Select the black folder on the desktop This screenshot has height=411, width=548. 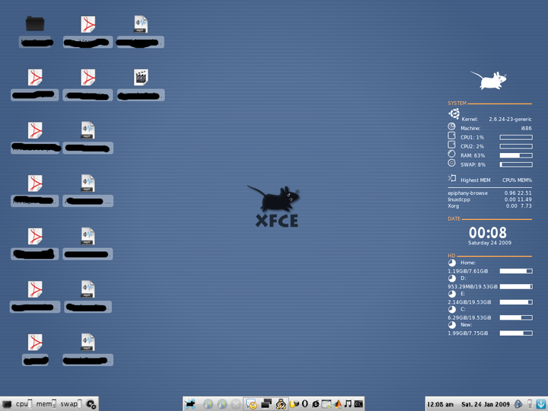pos(35,24)
